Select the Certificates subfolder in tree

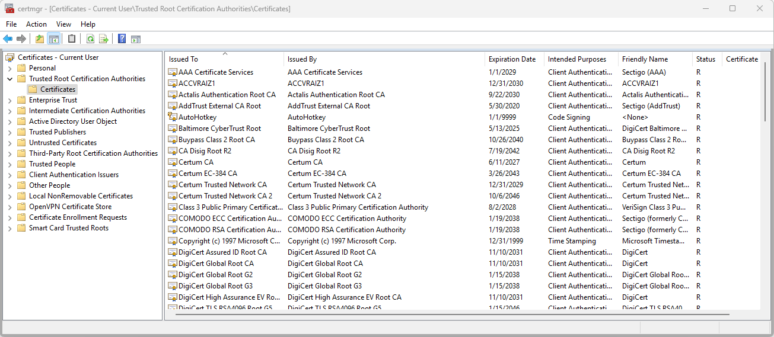click(x=52, y=89)
